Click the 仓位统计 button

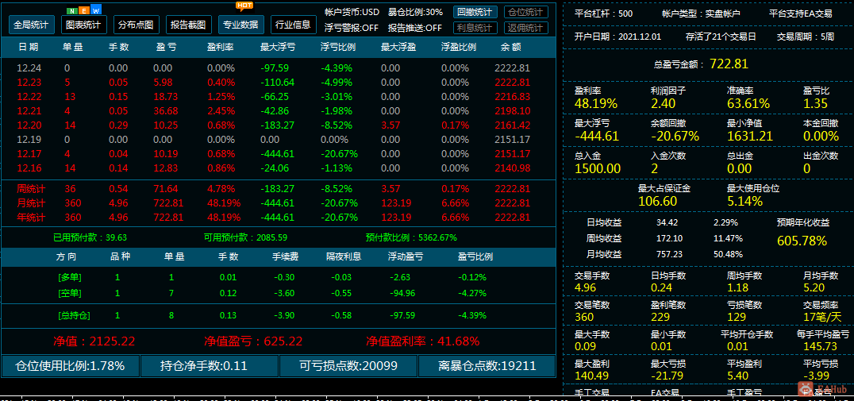click(x=526, y=12)
